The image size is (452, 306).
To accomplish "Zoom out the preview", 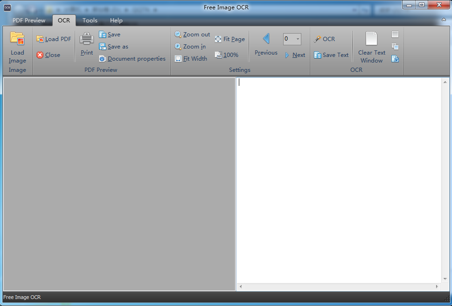I will point(192,35).
